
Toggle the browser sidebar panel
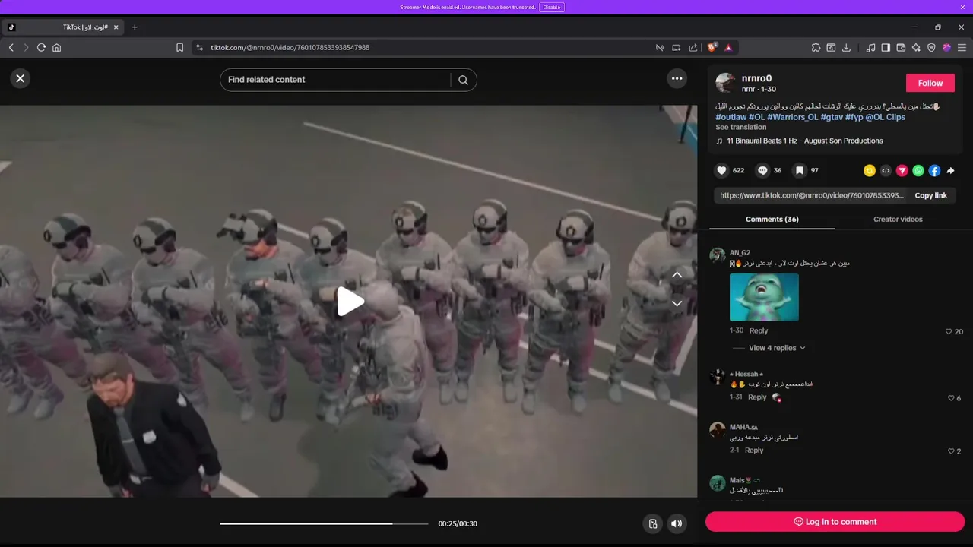point(886,47)
